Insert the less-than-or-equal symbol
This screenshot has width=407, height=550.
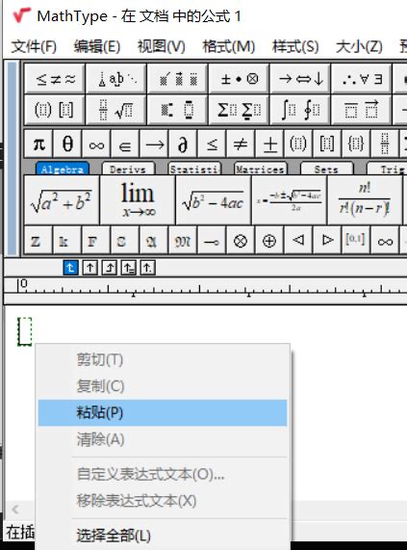click(212, 144)
